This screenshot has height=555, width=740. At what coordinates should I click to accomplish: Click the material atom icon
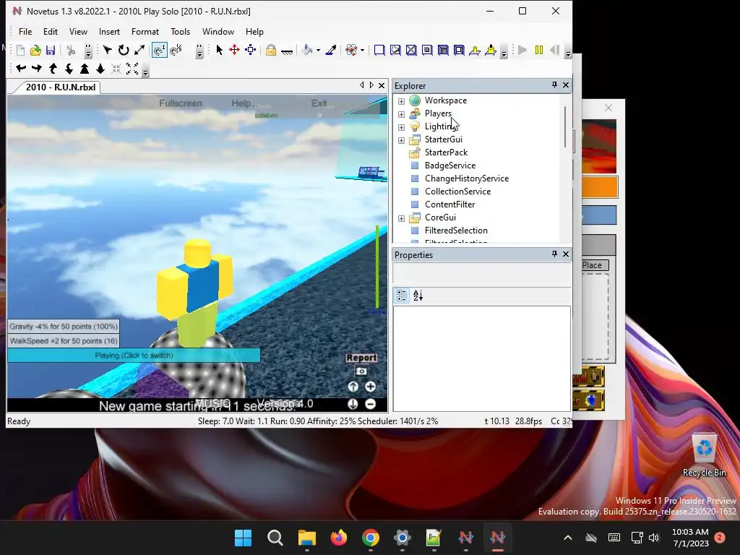coord(351,50)
